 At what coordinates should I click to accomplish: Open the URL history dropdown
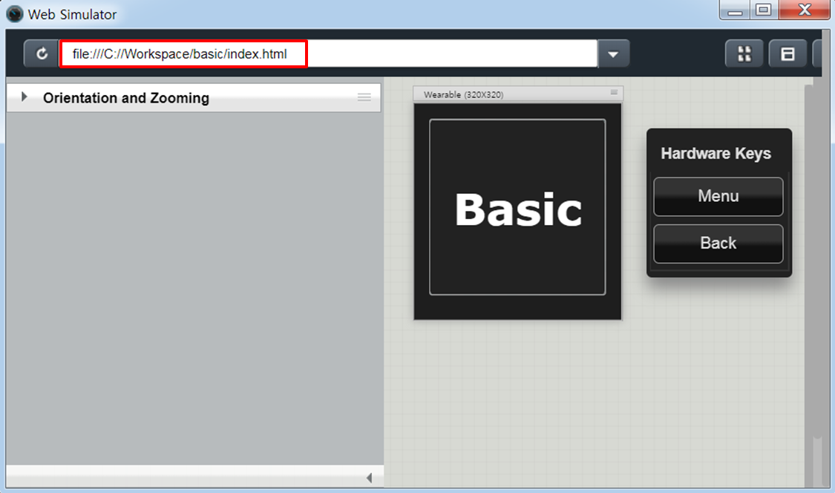pyautogui.click(x=613, y=53)
